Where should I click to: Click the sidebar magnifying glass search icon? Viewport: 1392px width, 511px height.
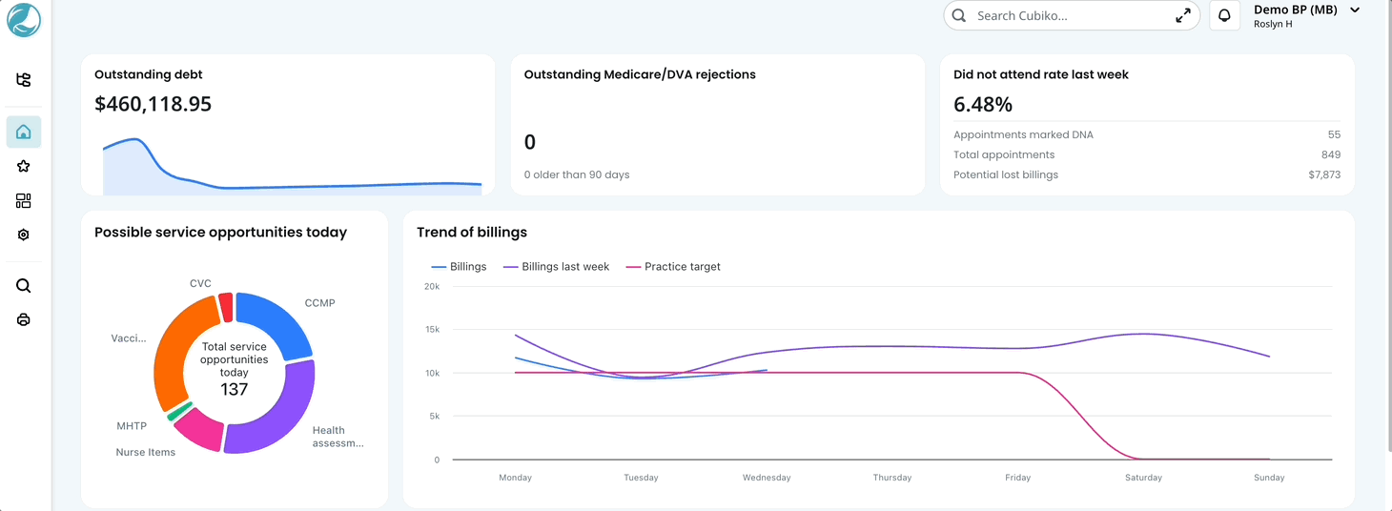pyautogui.click(x=24, y=286)
